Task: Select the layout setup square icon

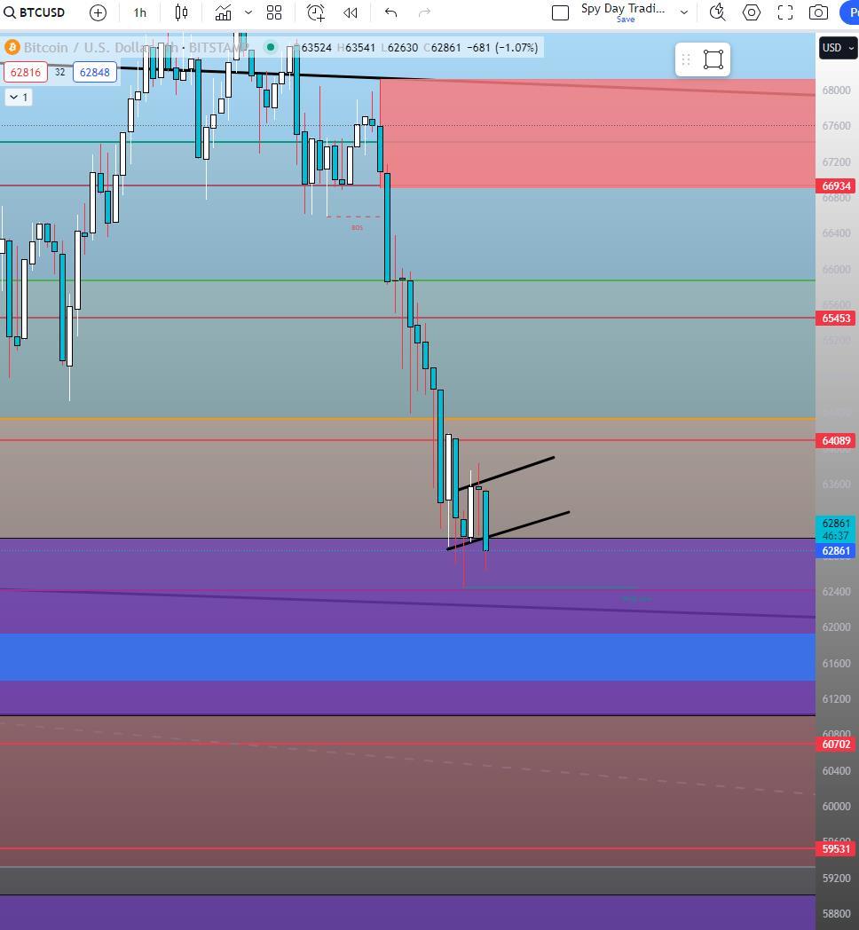Action: tap(560, 12)
